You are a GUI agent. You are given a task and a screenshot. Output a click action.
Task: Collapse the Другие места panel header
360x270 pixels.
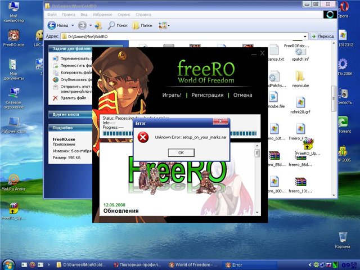click(x=70, y=114)
